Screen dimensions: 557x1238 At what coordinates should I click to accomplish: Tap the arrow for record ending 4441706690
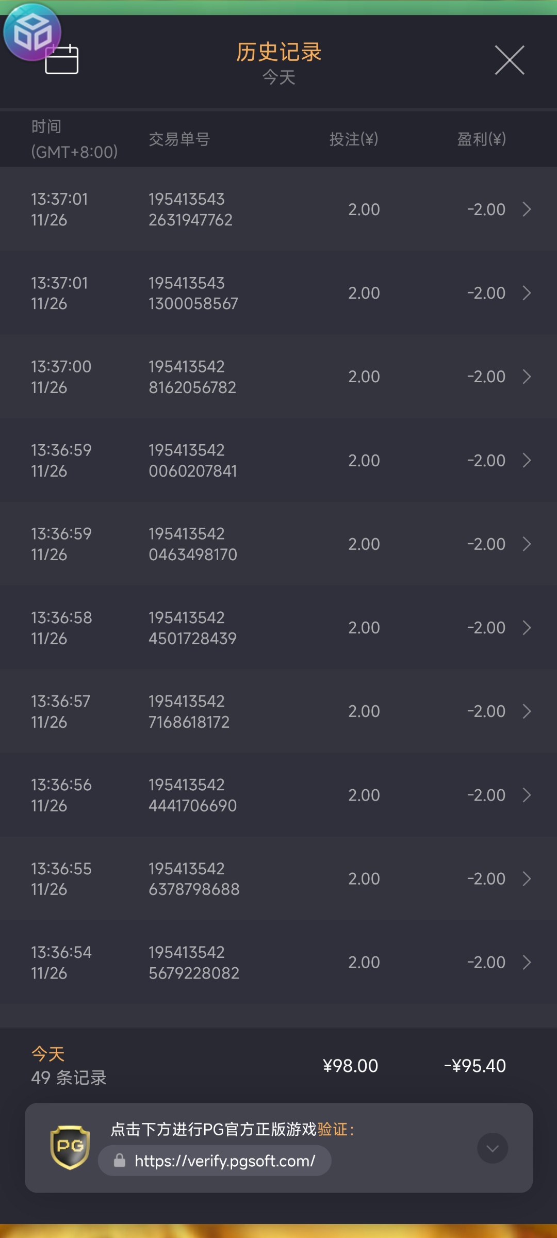[527, 795]
